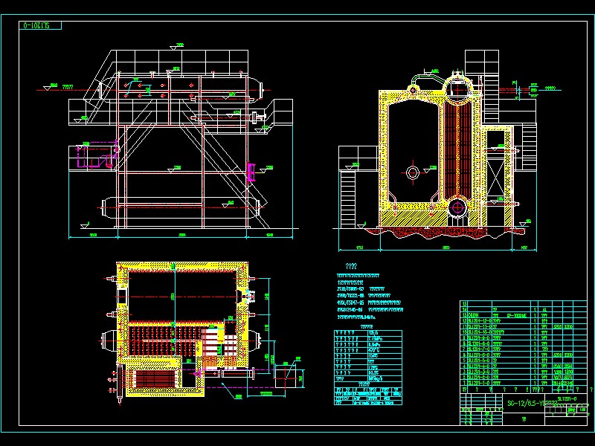Select the lower horizontal drum in the front elevation
The height and width of the screenshot is (446, 595).
point(181,207)
